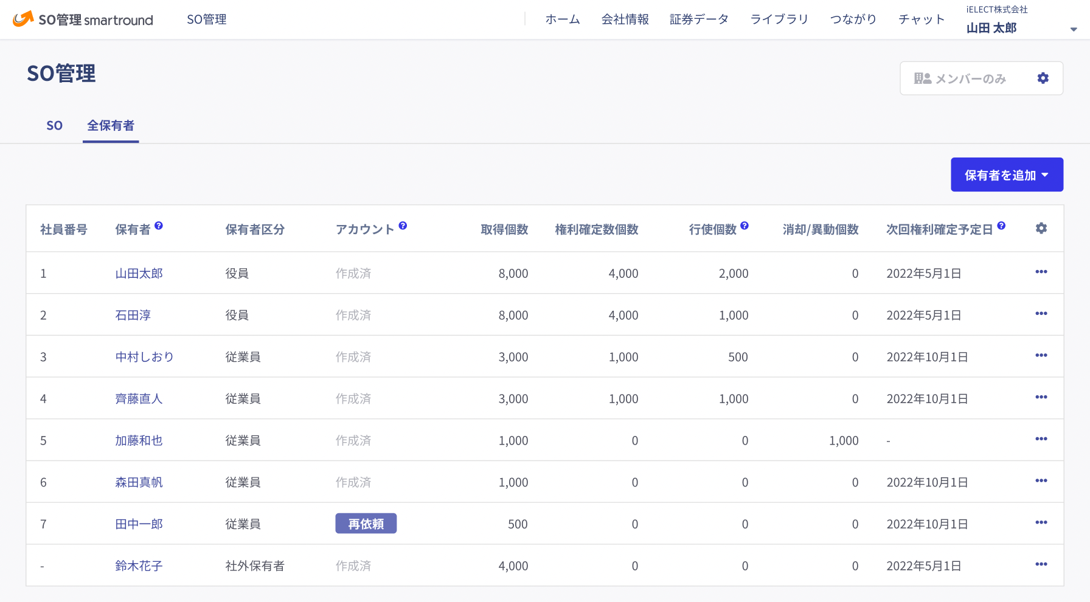Open settings gear next to メンバーのみ
Viewport: 1090px width, 602px height.
coord(1043,78)
